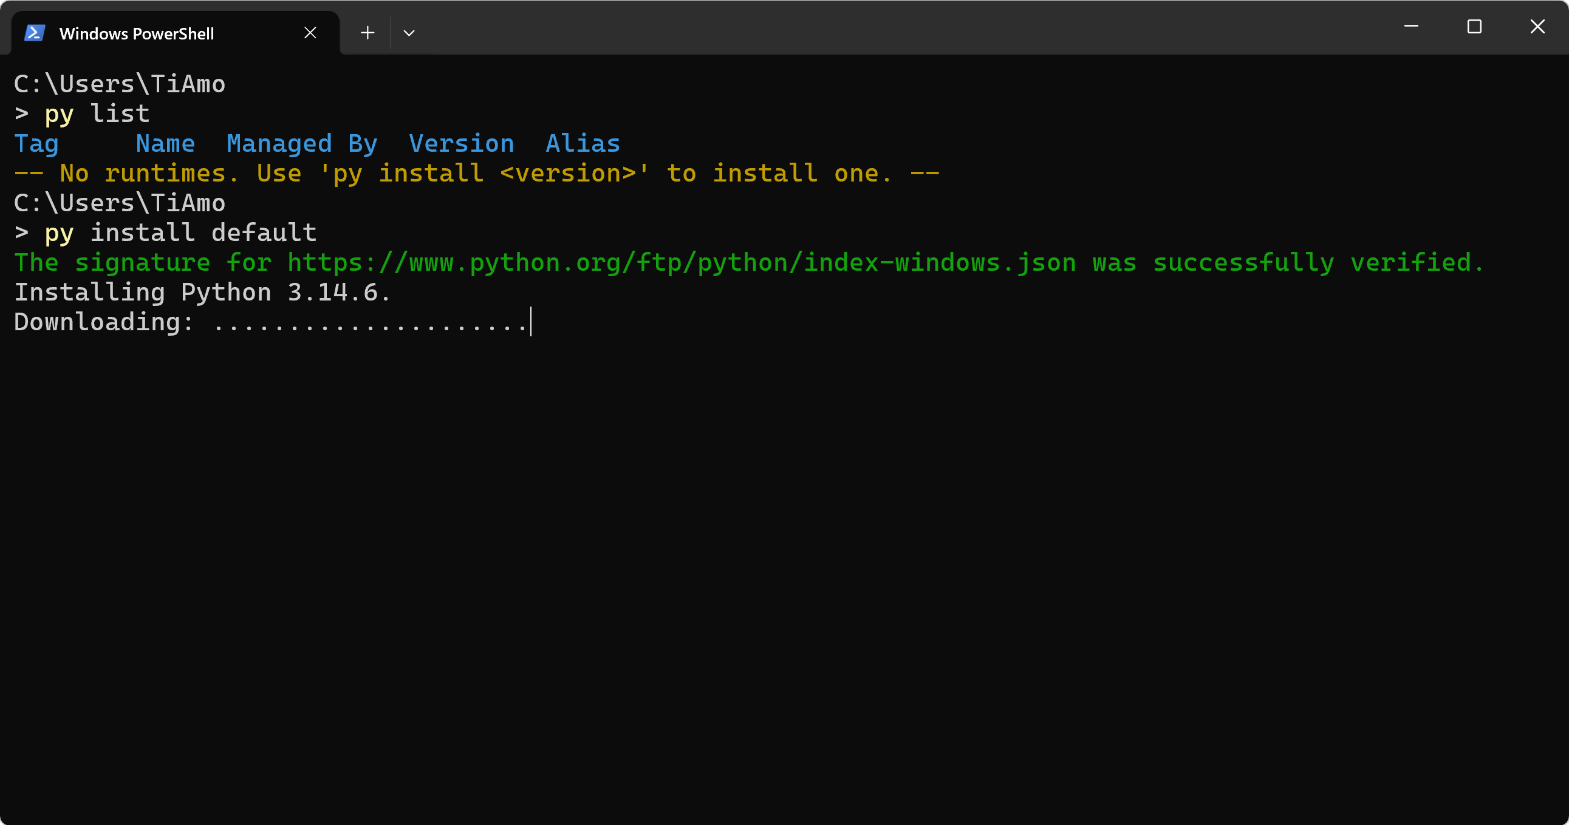Expand the new tab profile dropdown chevron
This screenshot has height=825, width=1569.
pos(409,33)
